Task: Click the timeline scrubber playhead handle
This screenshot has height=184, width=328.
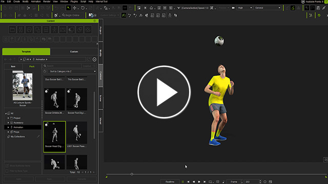Action: (x=132, y=174)
